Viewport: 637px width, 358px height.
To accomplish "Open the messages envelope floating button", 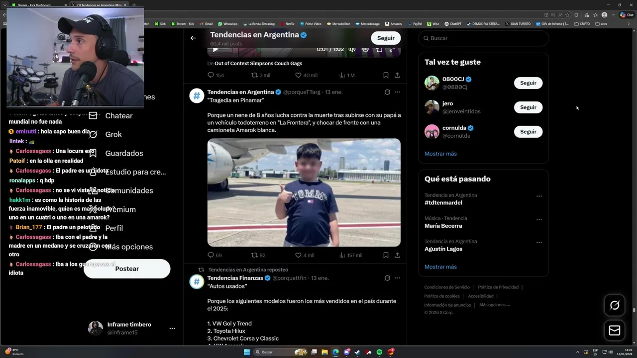I will (x=615, y=331).
